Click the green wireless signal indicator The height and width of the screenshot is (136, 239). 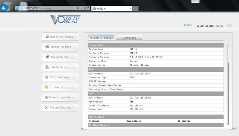pos(188,25)
